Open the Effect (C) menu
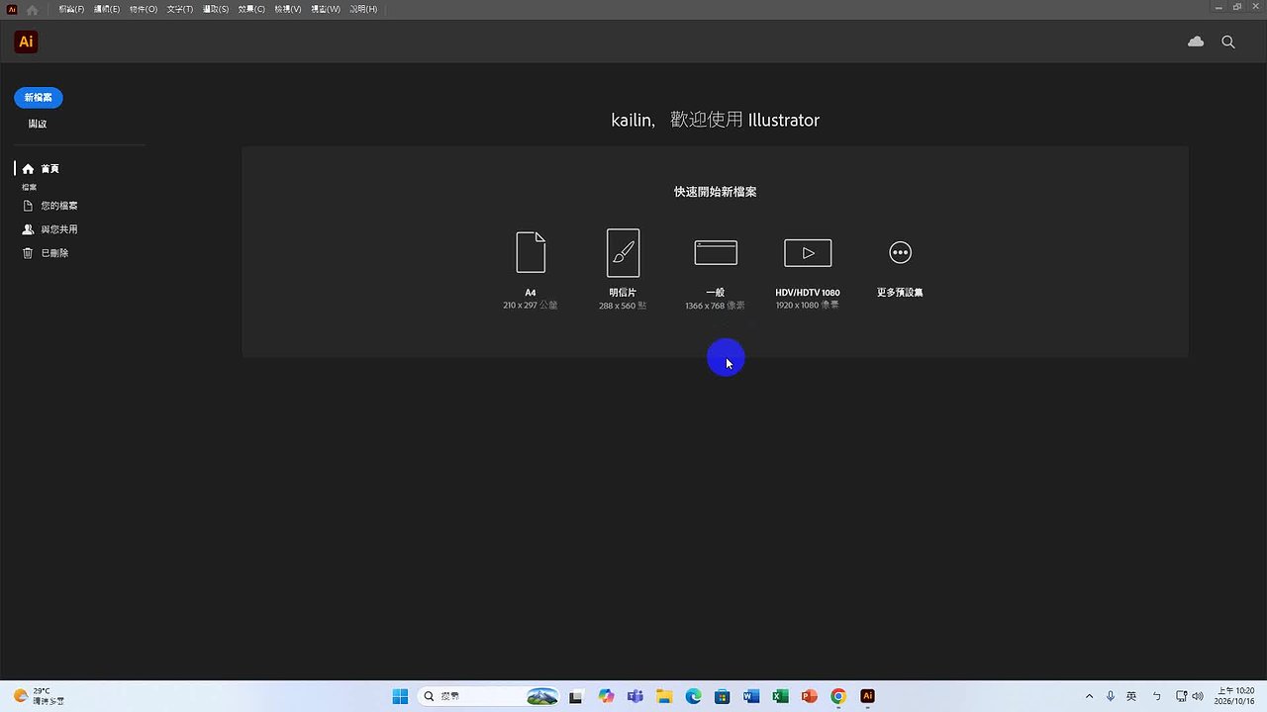Viewport: 1267px width, 712px height. point(251,9)
